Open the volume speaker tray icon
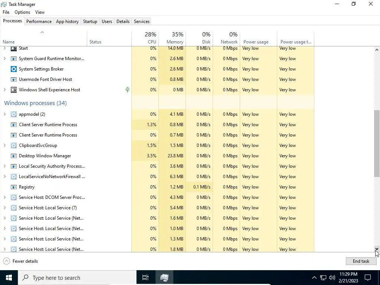 coord(332,278)
